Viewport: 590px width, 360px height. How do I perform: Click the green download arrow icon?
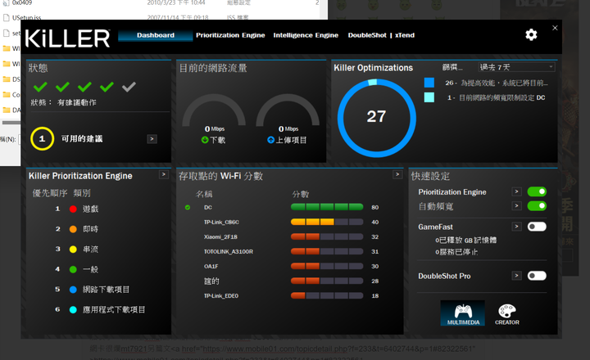pyautogui.click(x=205, y=140)
